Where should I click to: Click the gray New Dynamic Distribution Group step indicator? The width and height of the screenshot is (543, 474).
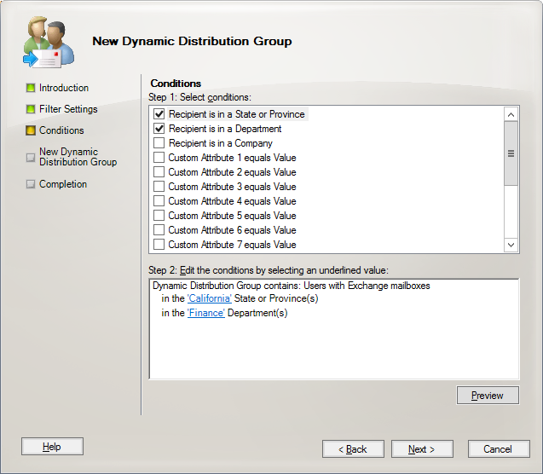(31, 158)
